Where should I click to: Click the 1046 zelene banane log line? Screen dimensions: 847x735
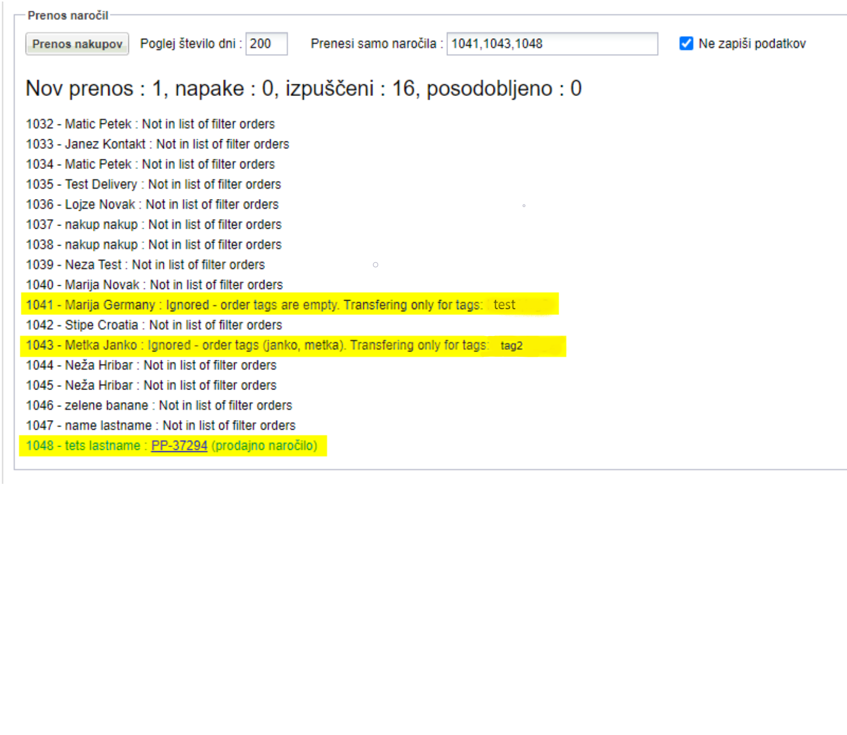tap(159, 405)
